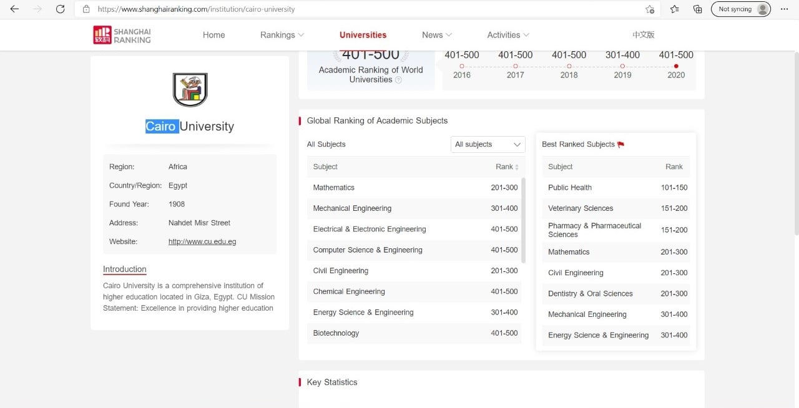
Task: Click the browser back arrow
Action: (14, 9)
